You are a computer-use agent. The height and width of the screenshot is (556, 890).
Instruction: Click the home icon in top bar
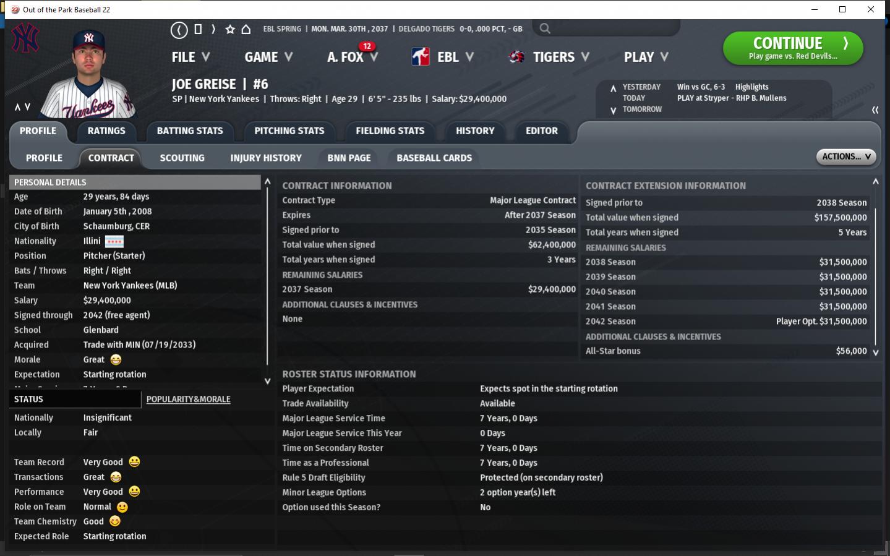[x=246, y=29]
